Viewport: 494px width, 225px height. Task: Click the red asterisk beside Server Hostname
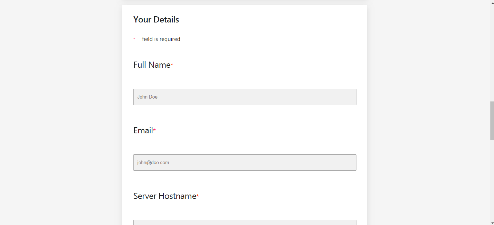[198, 196]
